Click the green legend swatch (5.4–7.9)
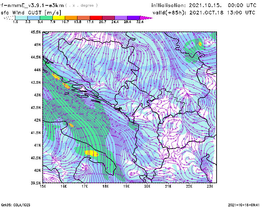The image size is (267, 207). pos(46,18)
